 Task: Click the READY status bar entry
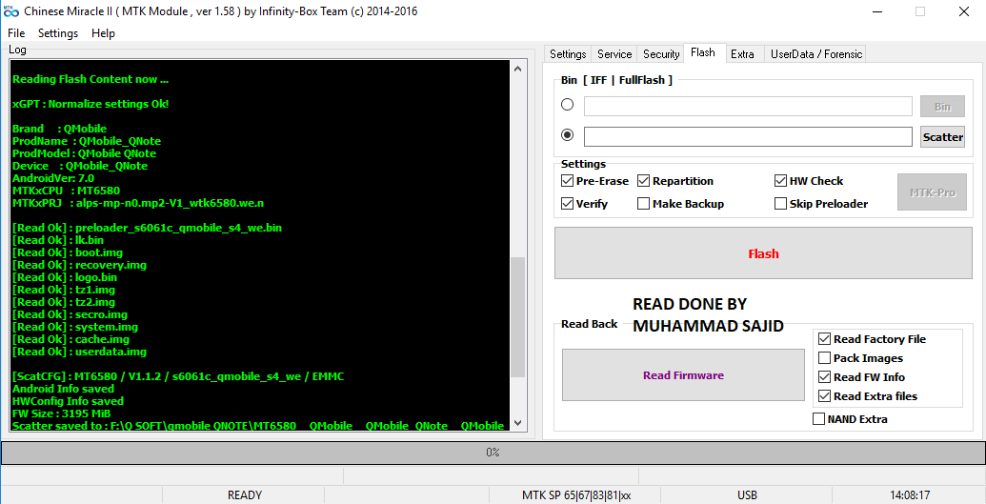(245, 495)
